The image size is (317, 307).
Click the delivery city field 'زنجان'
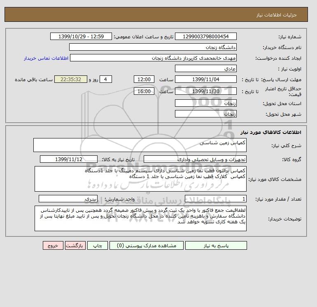pyautogui.click(x=205, y=114)
